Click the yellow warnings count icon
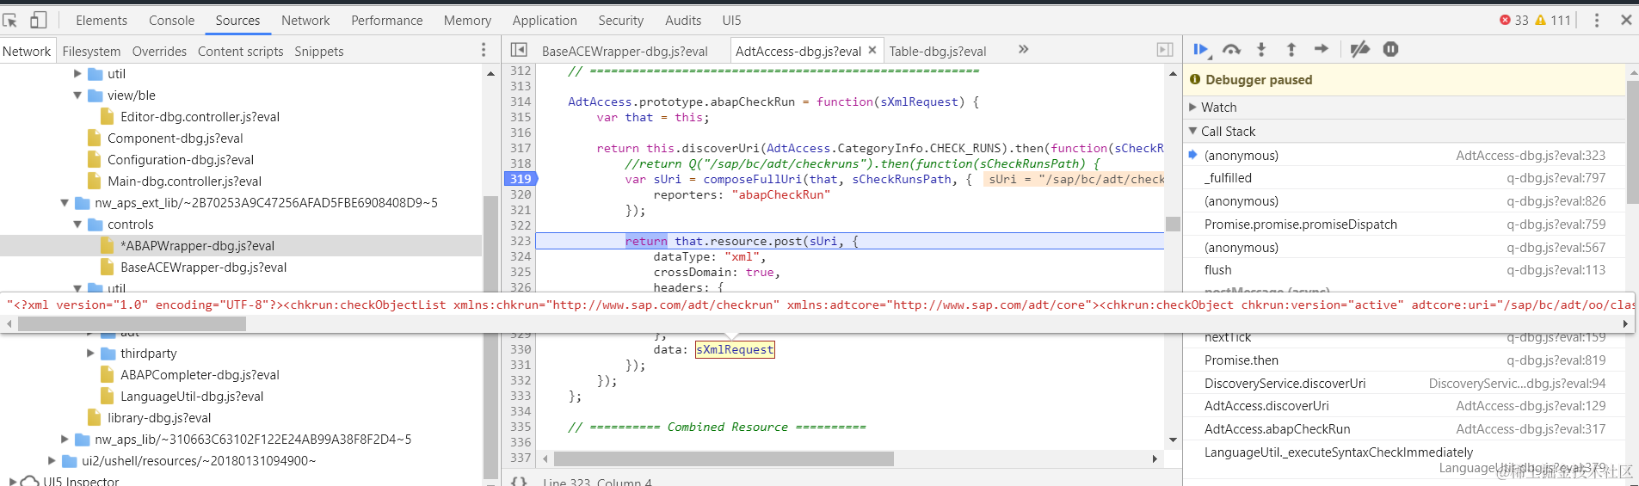 pos(1541,20)
